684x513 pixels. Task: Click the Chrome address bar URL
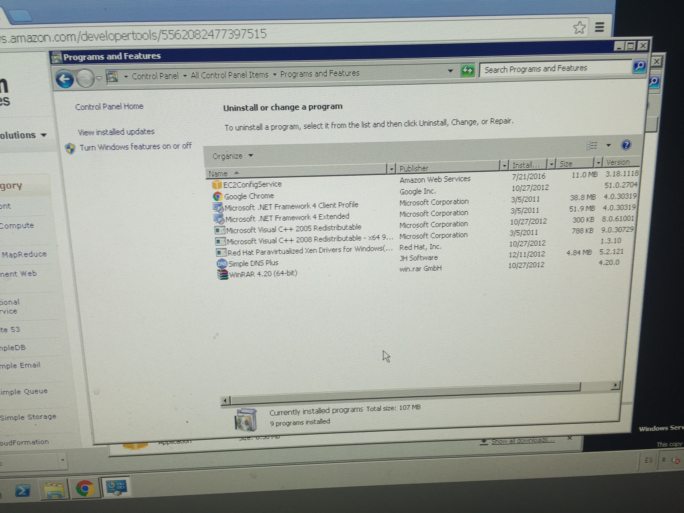(x=133, y=35)
